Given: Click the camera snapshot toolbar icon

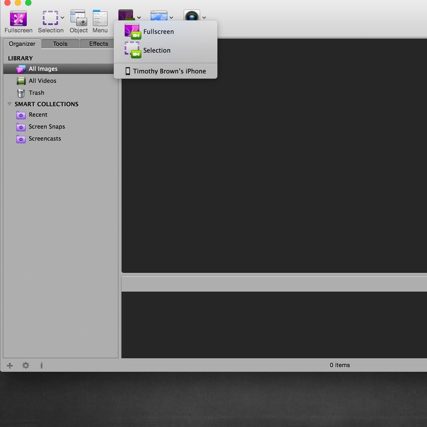Looking at the screenshot, I should click(x=191, y=17).
